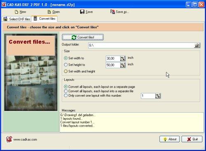Open the www.cadkas.com link

point(25,139)
